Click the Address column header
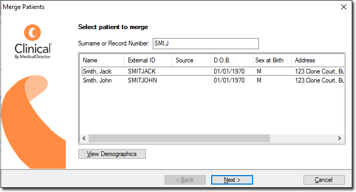This screenshot has width=356, height=192. point(318,60)
